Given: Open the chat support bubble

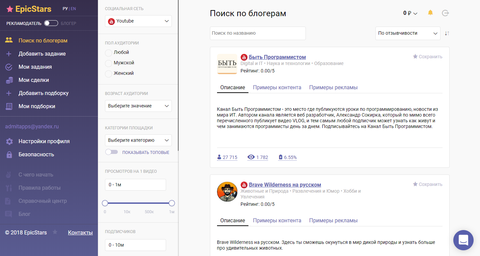Looking at the screenshot, I should point(463,240).
